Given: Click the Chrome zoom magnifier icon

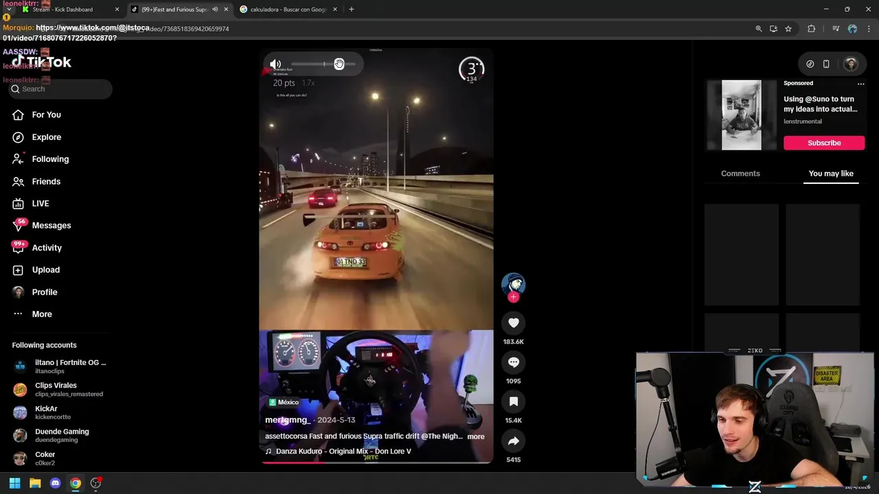Looking at the screenshot, I should point(759,29).
